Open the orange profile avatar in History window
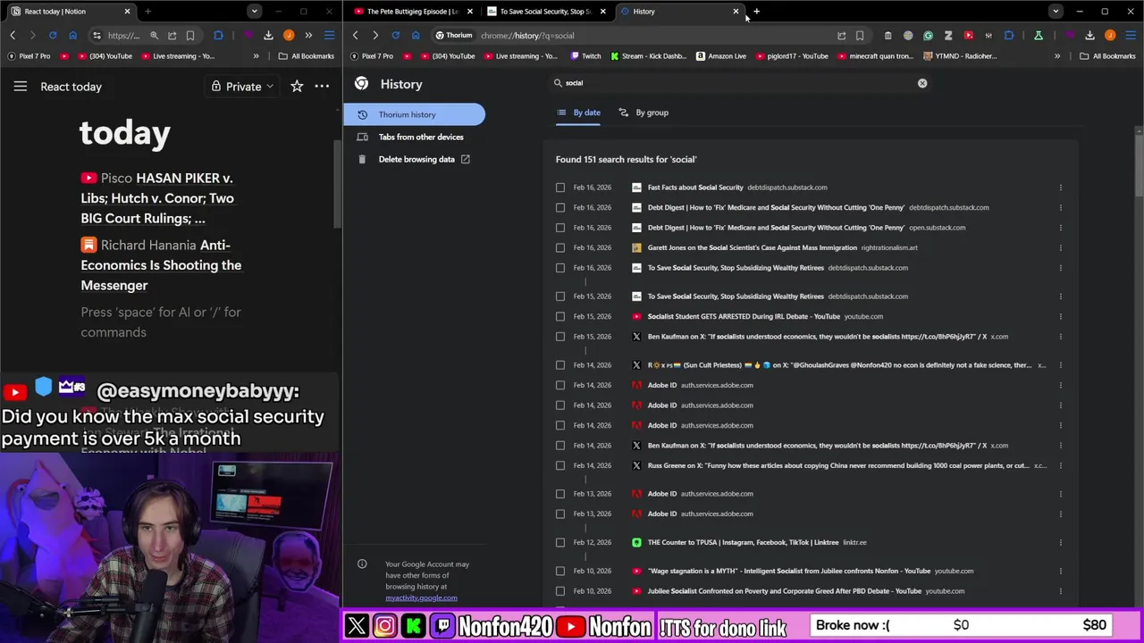The width and height of the screenshot is (1144, 643). point(1110,36)
